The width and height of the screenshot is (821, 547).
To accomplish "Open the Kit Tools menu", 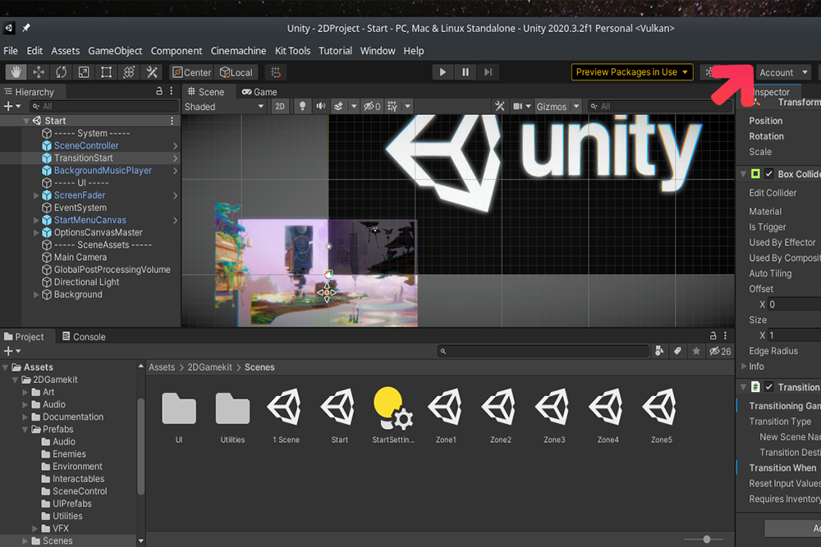I will point(293,51).
